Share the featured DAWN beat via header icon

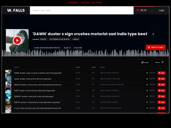[x=153, y=34]
